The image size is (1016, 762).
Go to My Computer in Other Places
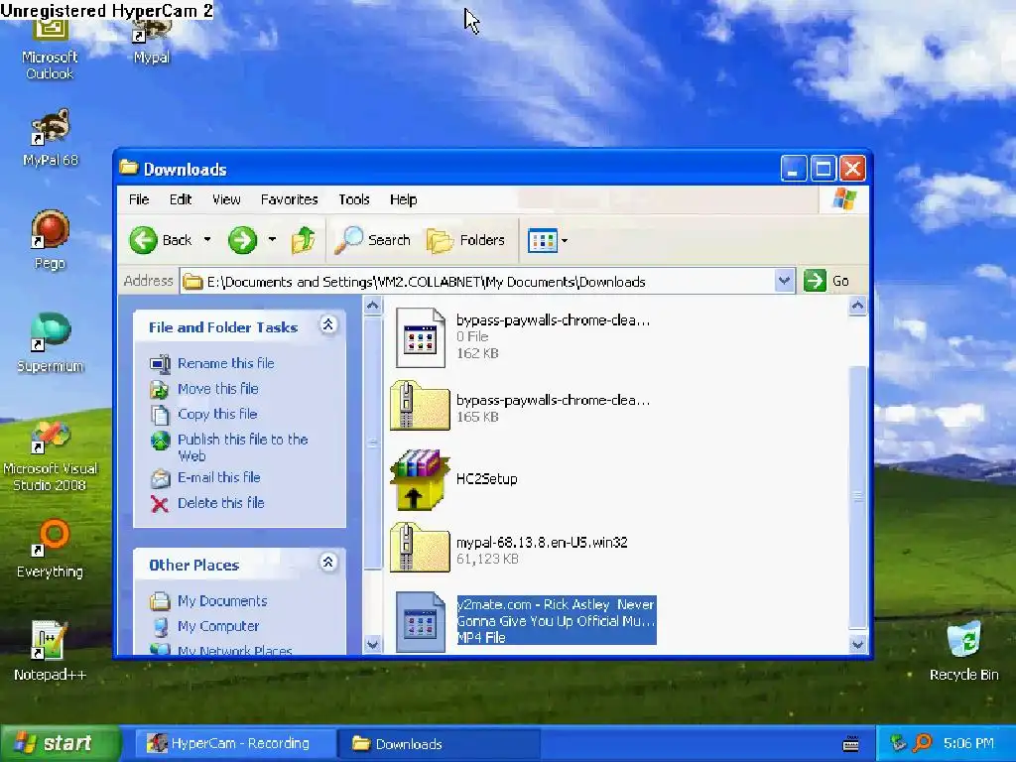click(218, 627)
